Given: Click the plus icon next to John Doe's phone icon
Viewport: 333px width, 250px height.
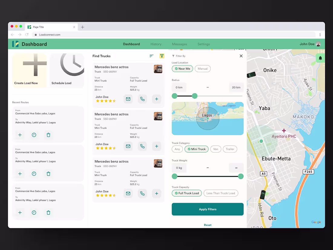Looking at the screenshot, I should tap(157, 99).
